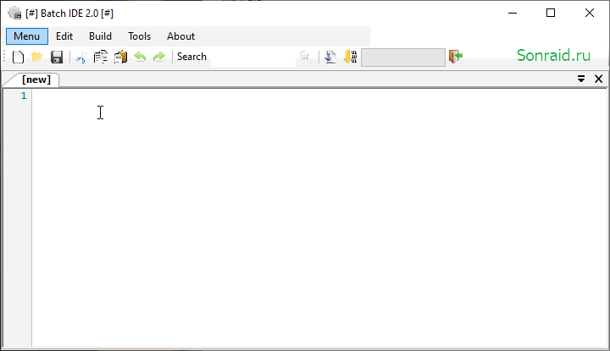Open a file with the folder icon
610x351 pixels.
pyautogui.click(x=37, y=57)
